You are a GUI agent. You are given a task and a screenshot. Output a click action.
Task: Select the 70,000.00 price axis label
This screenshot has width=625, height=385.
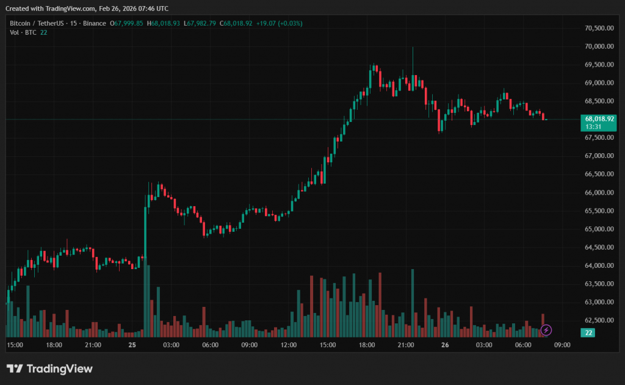(599, 46)
